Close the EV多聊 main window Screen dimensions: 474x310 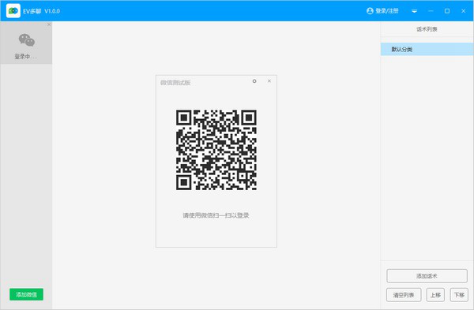click(464, 11)
